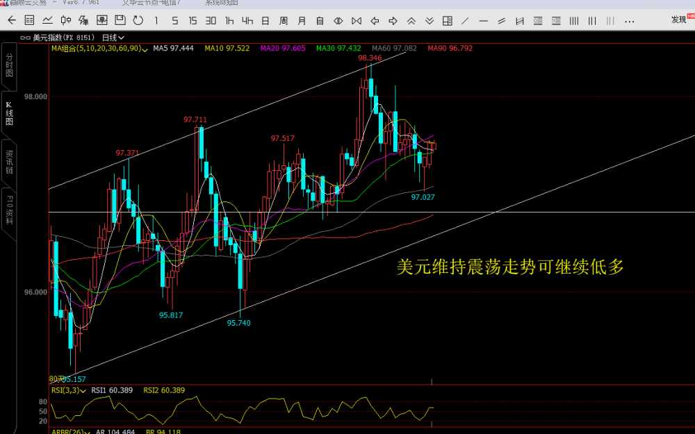Image resolution: width=695 pixels, height=434 pixels.
Task: Select the 5-minute period button
Action: [174, 20]
